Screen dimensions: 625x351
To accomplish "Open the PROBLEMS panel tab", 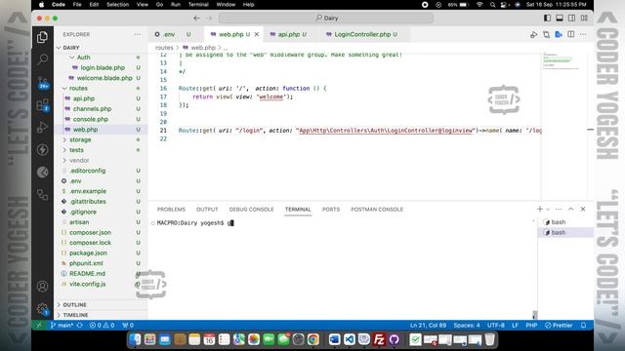I will (x=171, y=210).
